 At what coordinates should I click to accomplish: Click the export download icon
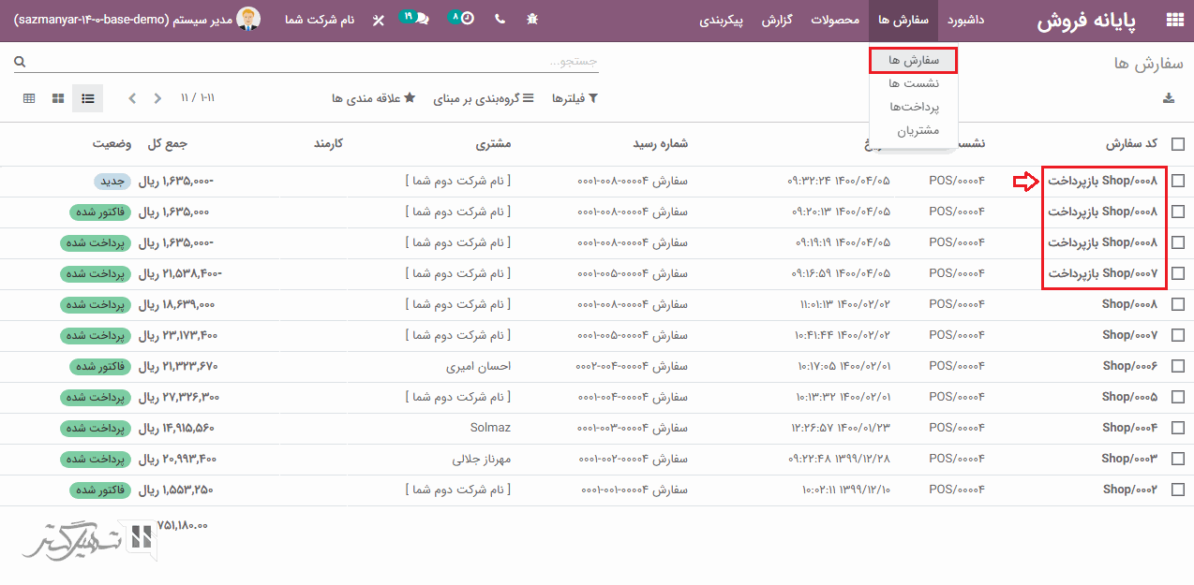(x=1168, y=98)
